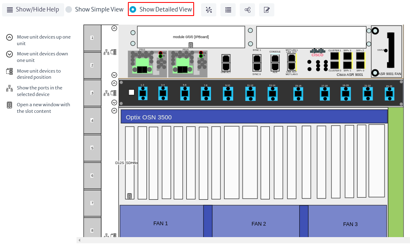410x249 pixels.
Task: Click rack unit number 1
Action: pyautogui.click(x=92, y=38)
